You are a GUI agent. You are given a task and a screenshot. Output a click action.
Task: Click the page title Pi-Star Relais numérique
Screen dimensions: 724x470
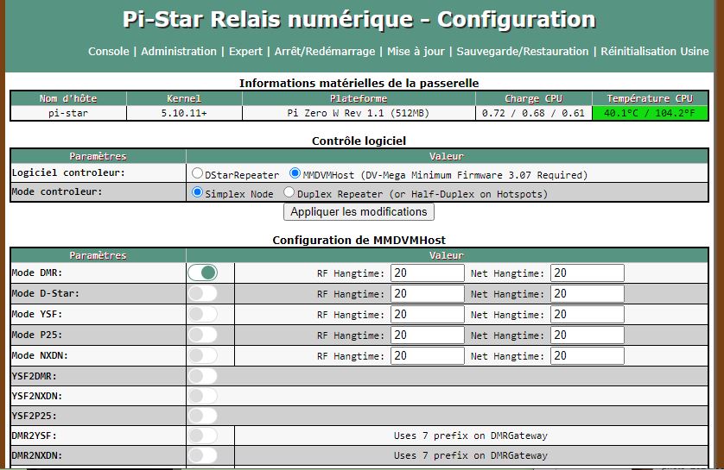click(359, 20)
